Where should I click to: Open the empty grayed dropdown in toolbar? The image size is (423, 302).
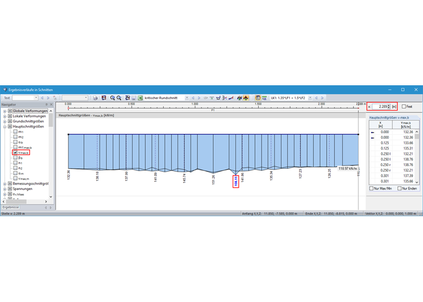(x=75, y=98)
